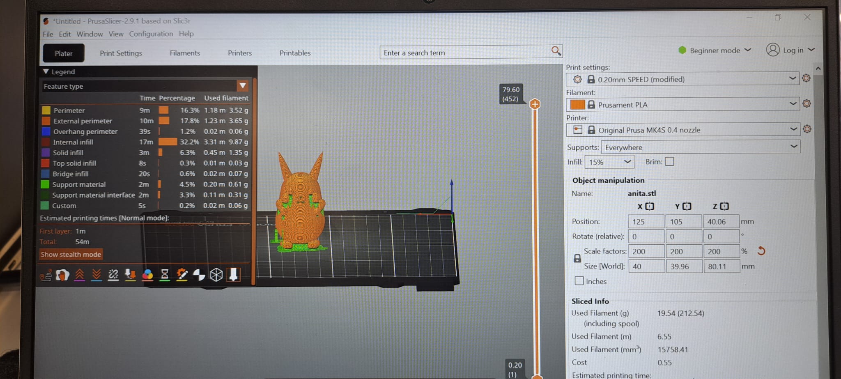
Task: Toggle tool marker nozzle icon
Action: (233, 274)
